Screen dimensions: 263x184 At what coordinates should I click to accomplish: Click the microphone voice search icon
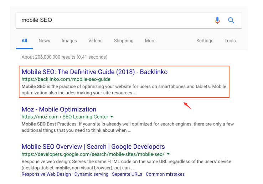click(217, 20)
